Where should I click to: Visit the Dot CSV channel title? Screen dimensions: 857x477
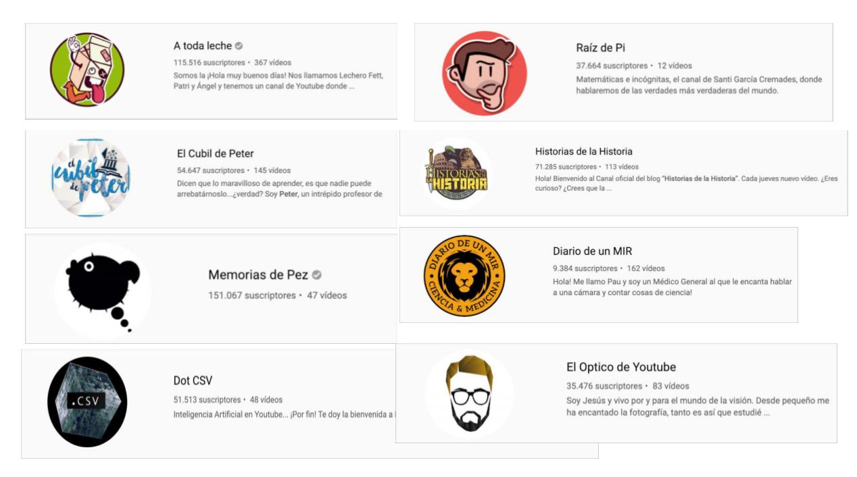[x=193, y=380]
